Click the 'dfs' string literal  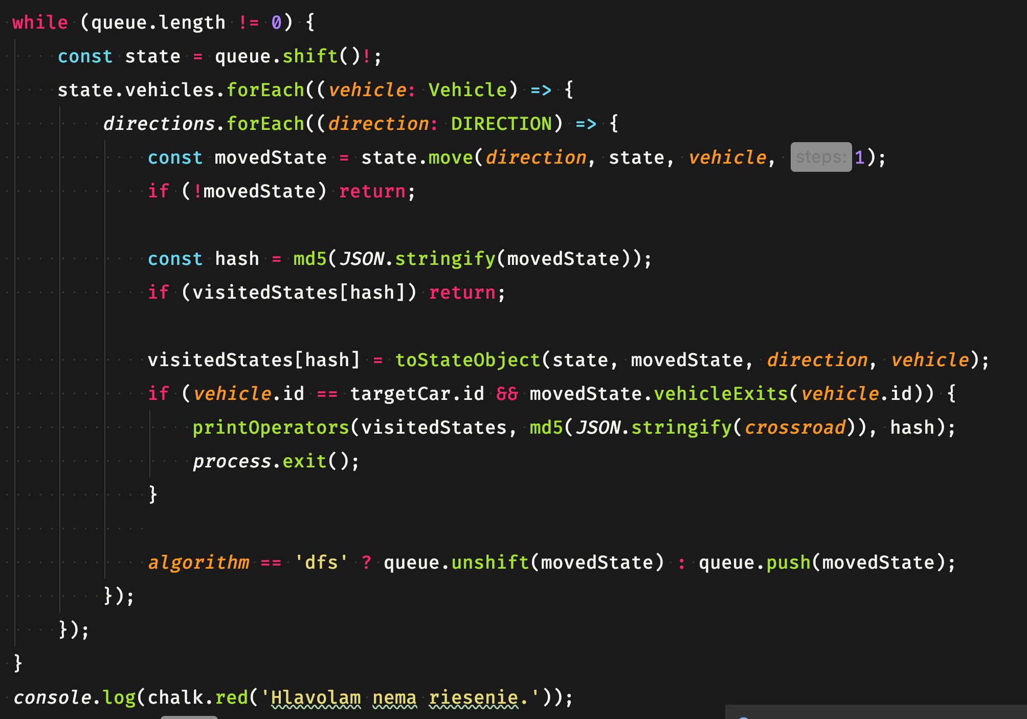[x=321, y=563]
